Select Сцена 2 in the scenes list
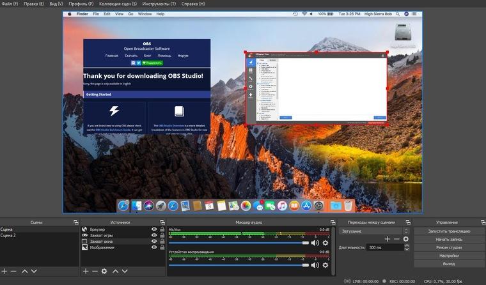The height and width of the screenshot is (285, 486). pos(40,235)
